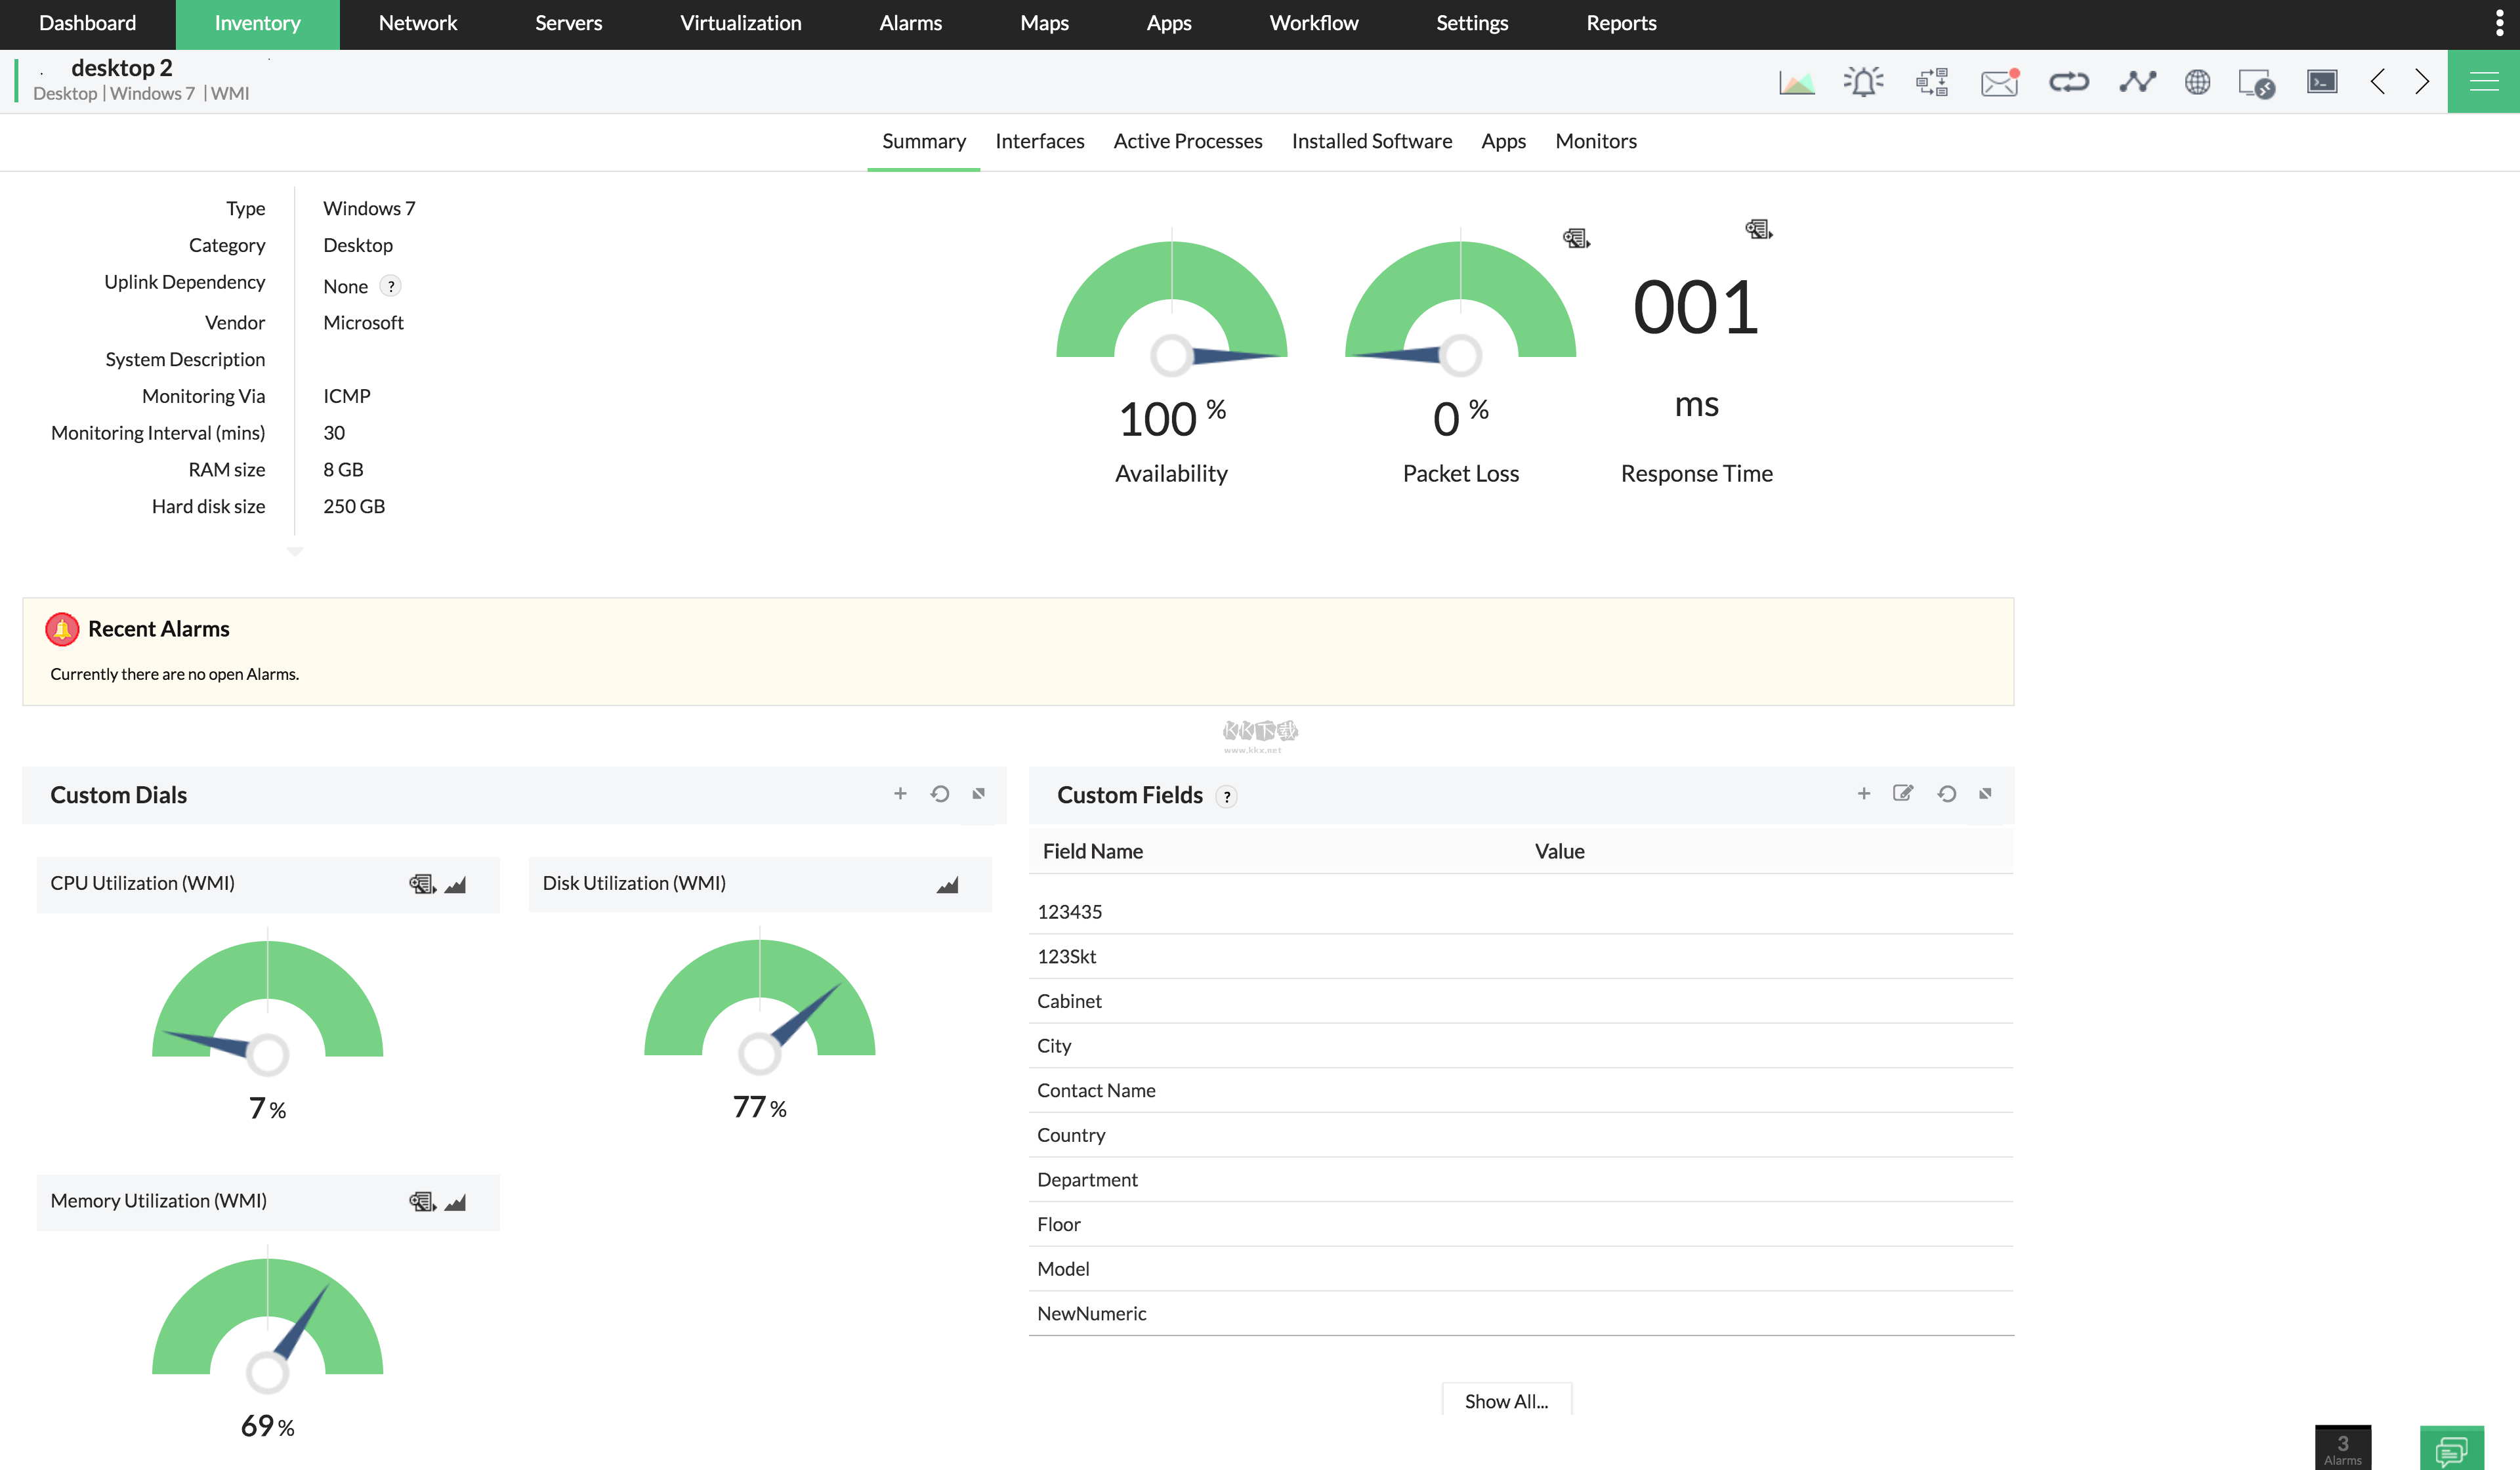The width and height of the screenshot is (2520, 1470).
Task: Click the trending/graph icon in top toolbar
Action: pos(2133,81)
